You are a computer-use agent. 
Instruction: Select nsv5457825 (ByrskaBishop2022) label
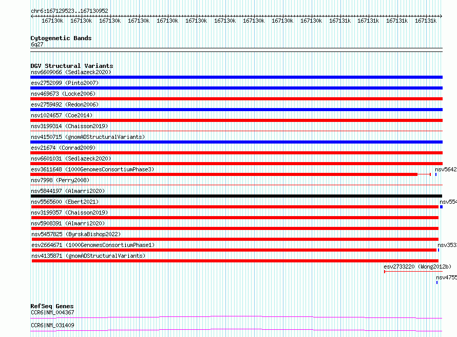[76, 234]
